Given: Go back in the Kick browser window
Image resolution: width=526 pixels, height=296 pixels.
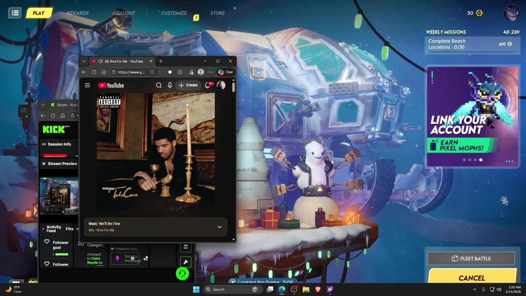Looking at the screenshot, I should [43, 116].
